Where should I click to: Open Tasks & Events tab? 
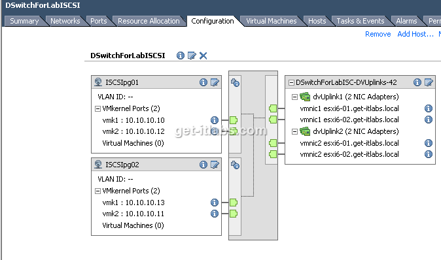click(x=361, y=21)
